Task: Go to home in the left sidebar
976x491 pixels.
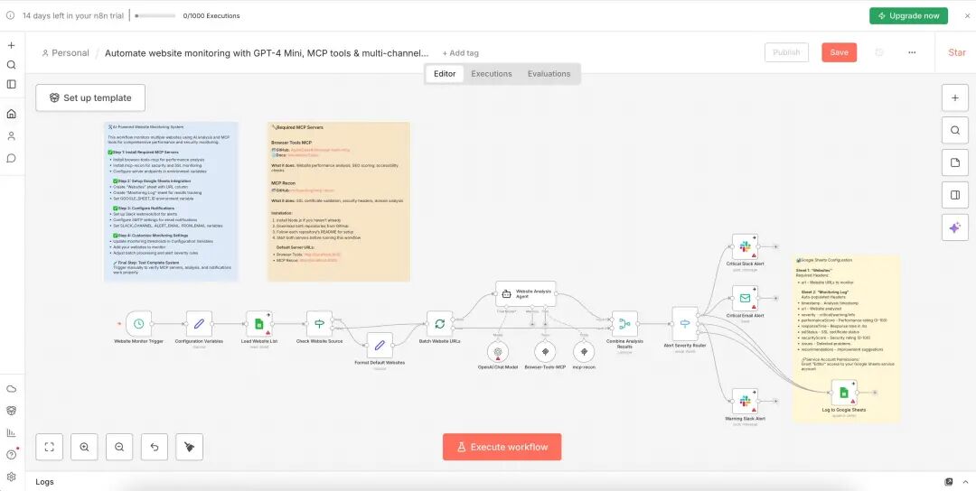Action: click(11, 114)
